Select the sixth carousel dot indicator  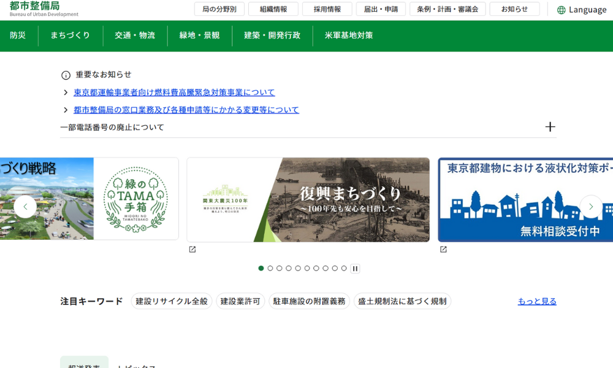[x=307, y=268]
